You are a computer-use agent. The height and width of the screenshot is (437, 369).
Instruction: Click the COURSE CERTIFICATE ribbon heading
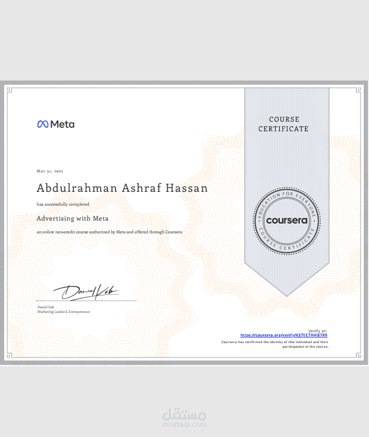click(283, 124)
